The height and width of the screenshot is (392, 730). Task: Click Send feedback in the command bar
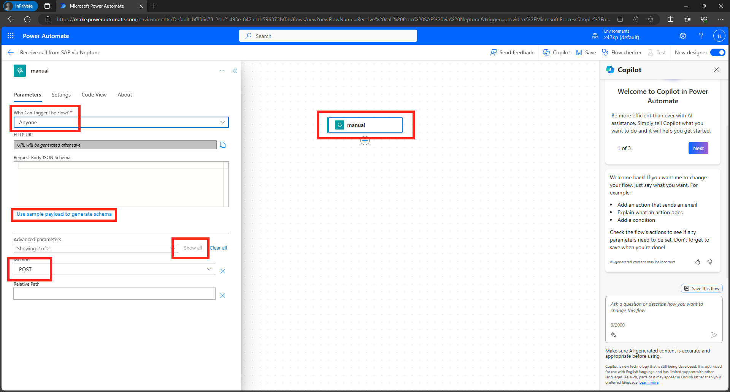512,52
